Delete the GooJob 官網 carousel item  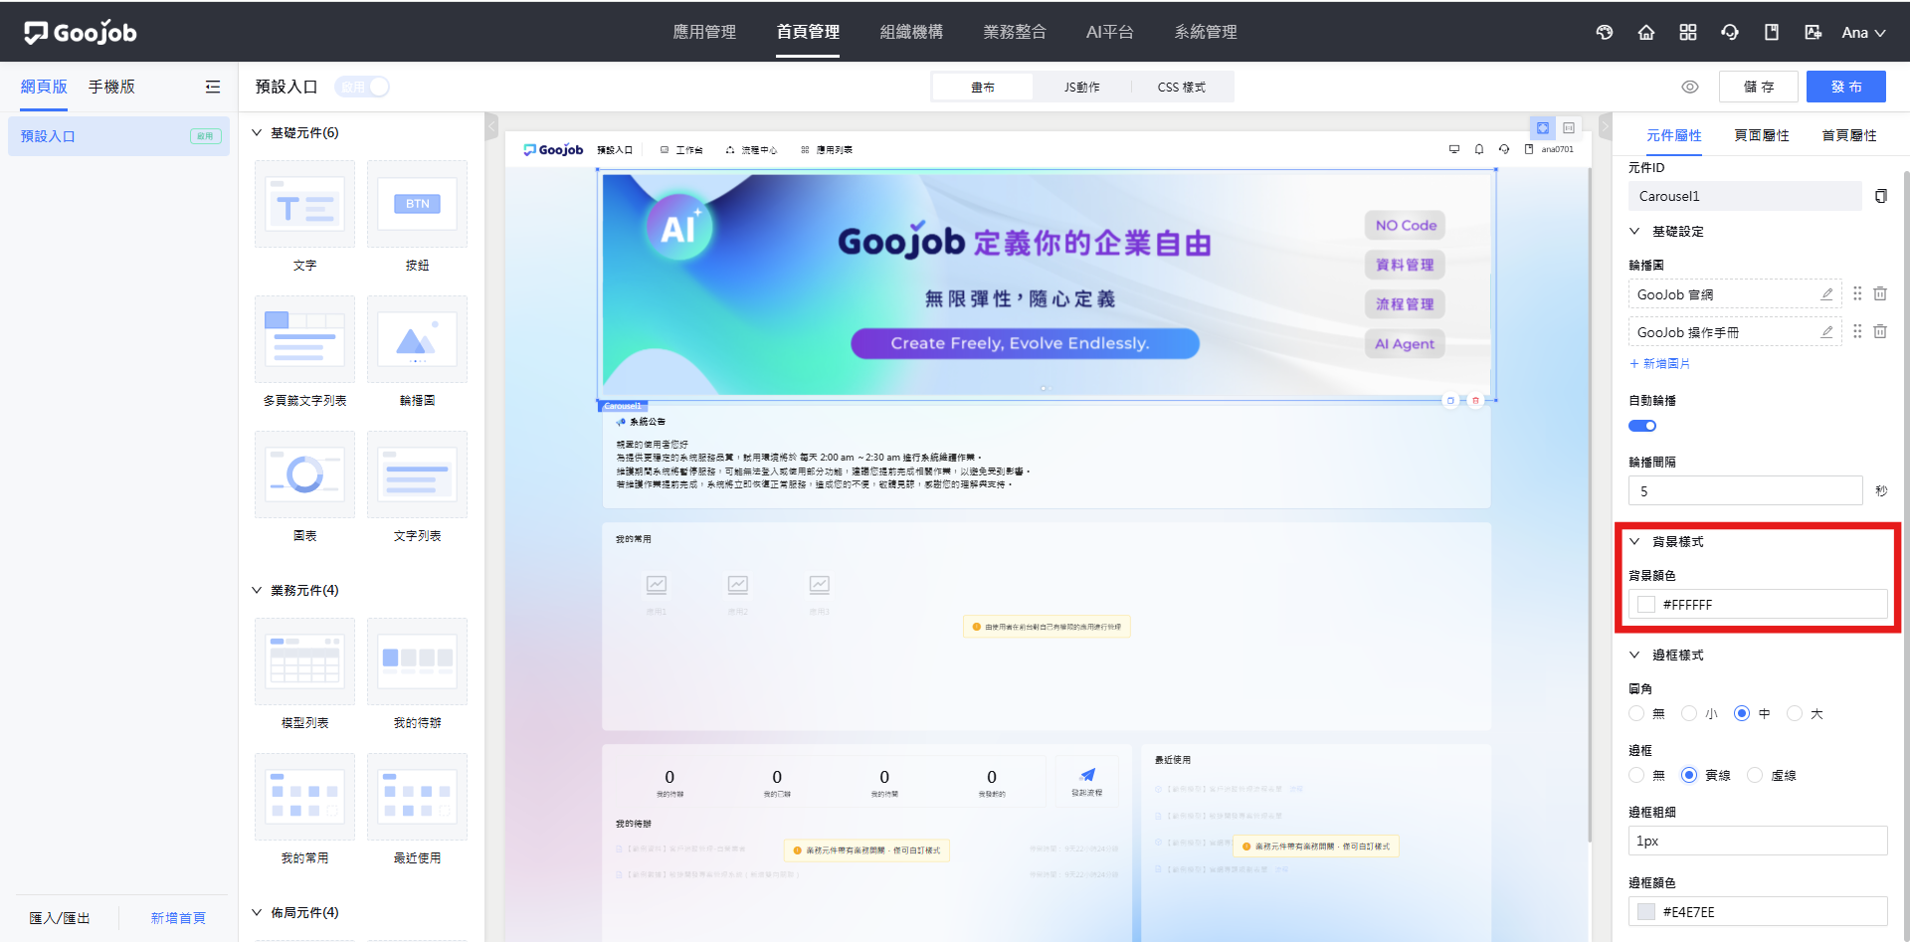click(1880, 293)
